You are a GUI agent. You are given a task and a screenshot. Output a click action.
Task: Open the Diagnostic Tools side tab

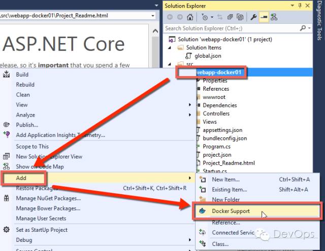click(319, 21)
